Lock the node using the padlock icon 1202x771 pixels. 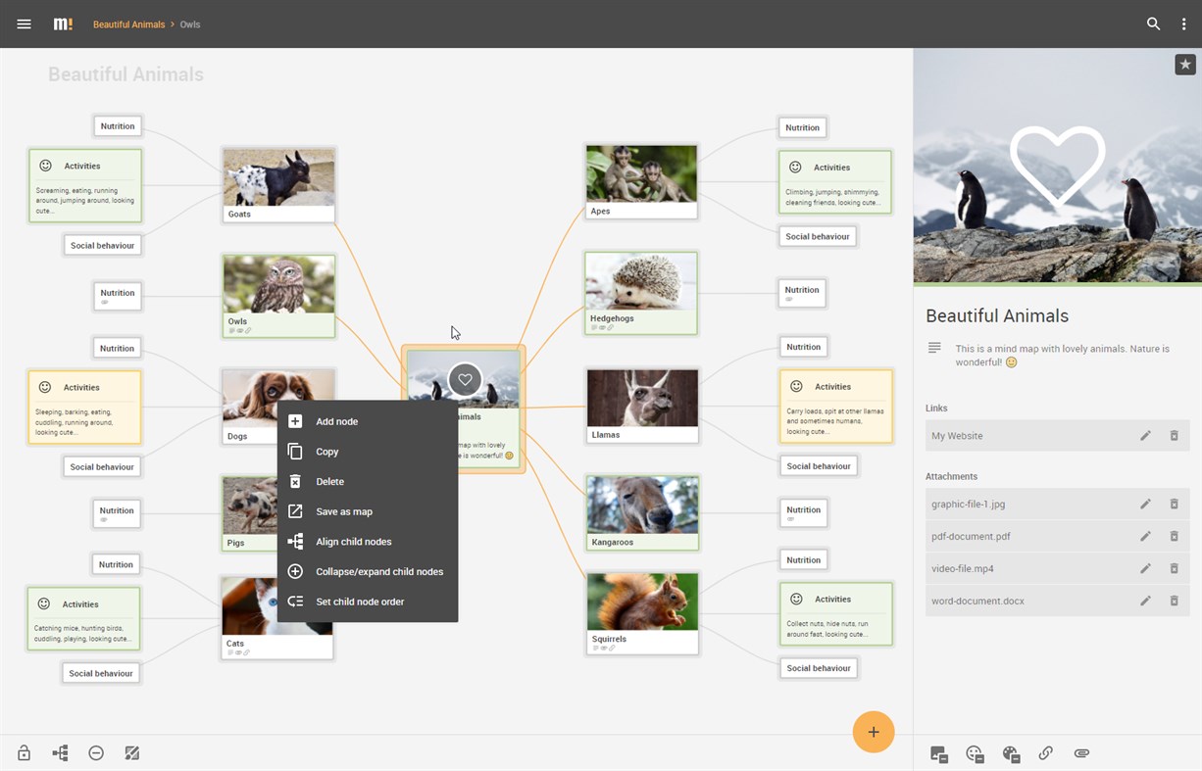tap(24, 752)
